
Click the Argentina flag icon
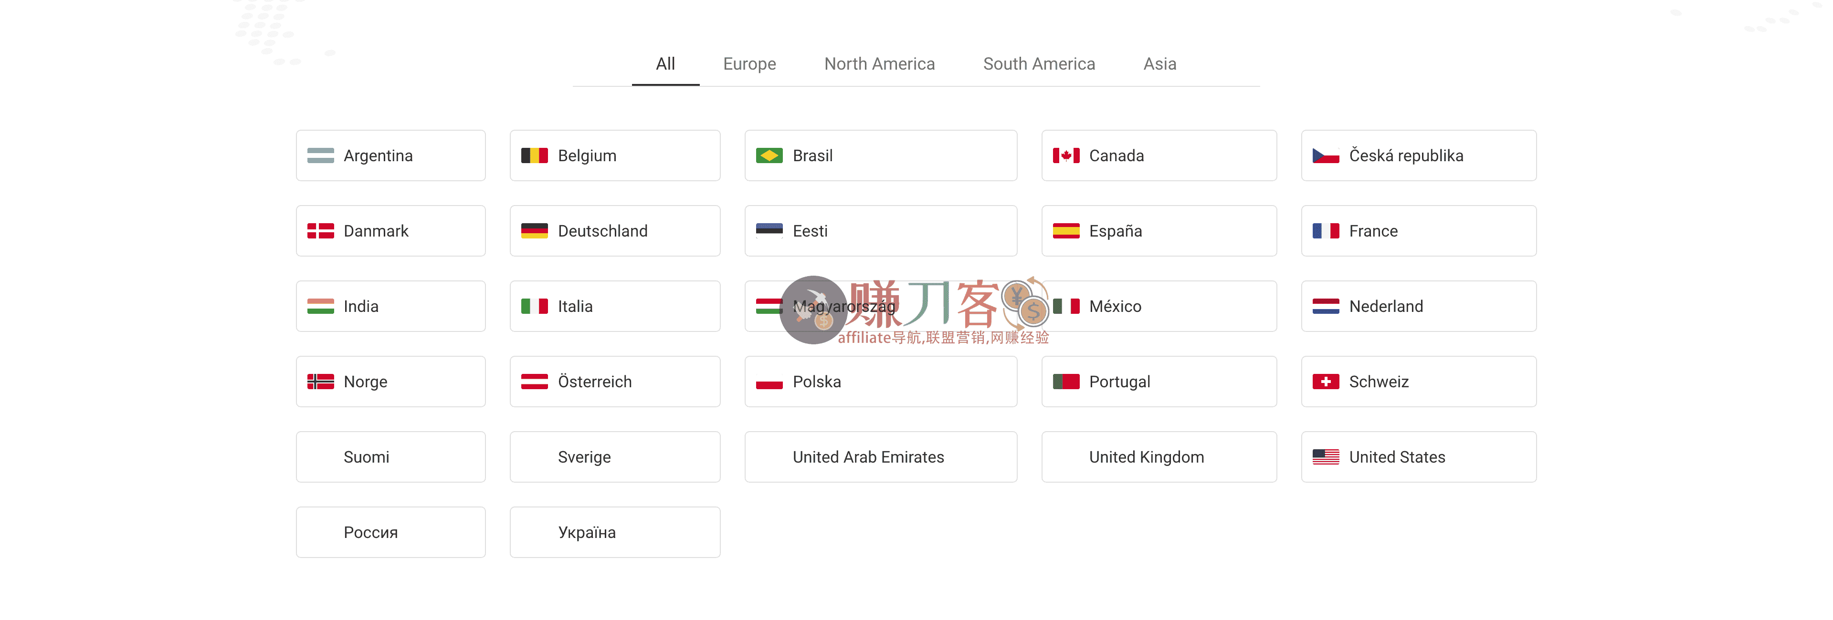(322, 155)
